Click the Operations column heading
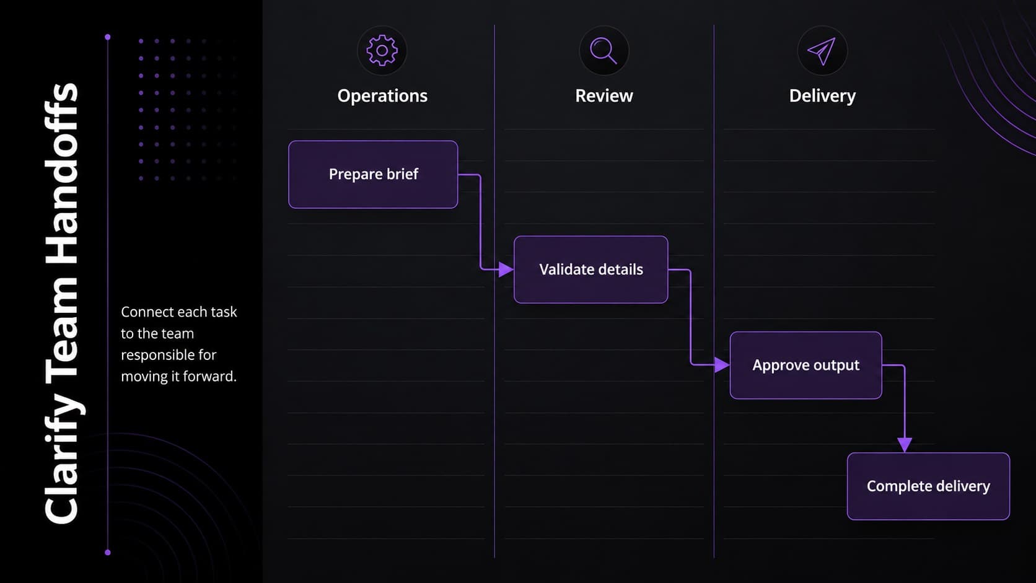The height and width of the screenshot is (583, 1036). pyautogui.click(x=382, y=96)
